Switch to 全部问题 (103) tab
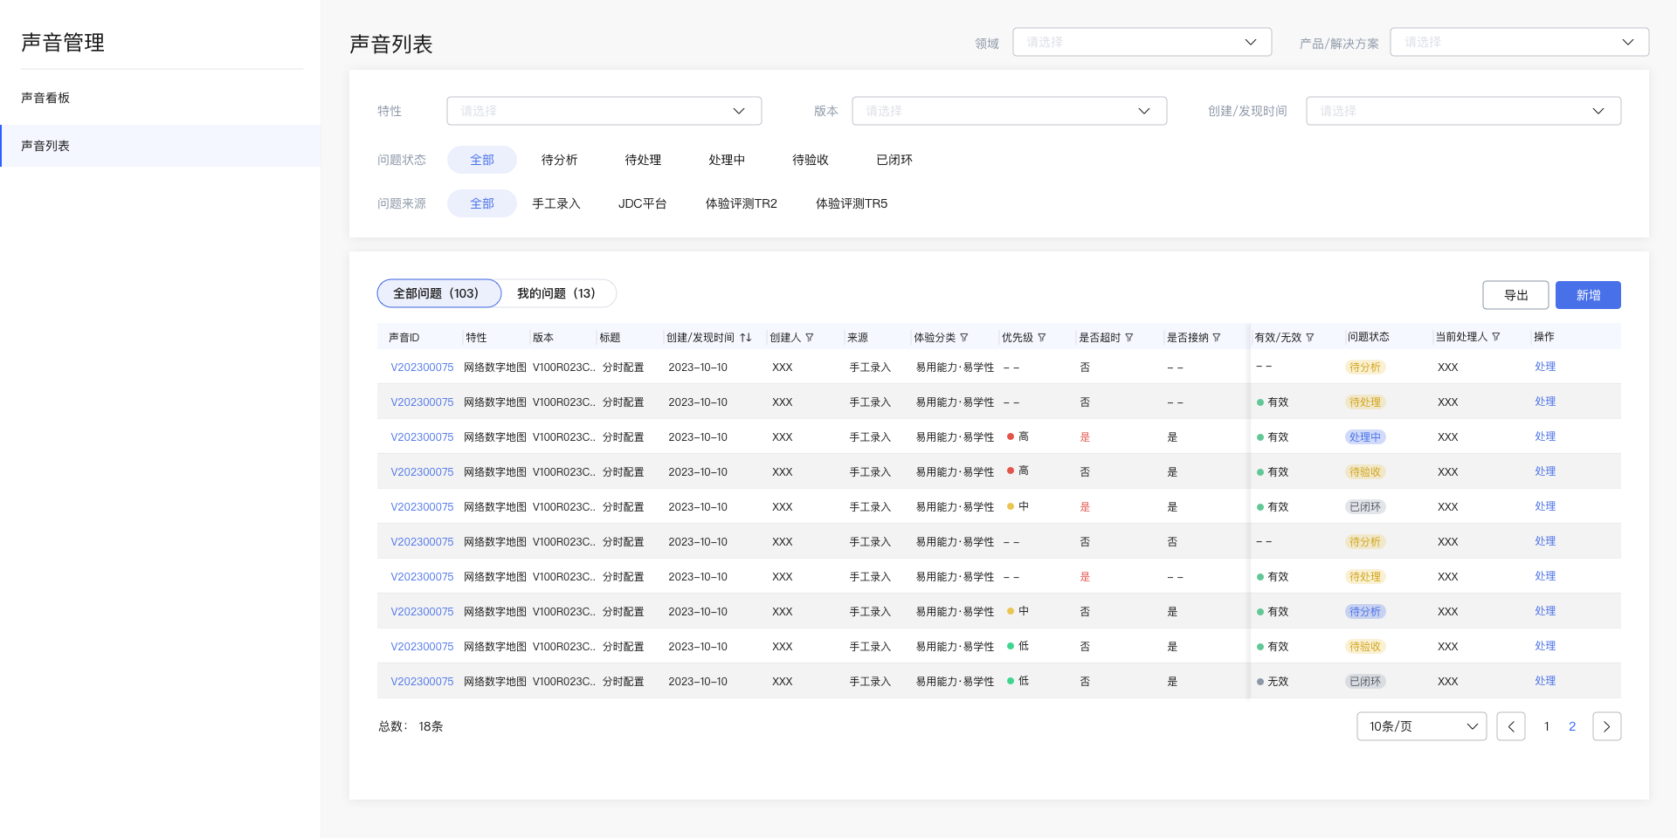1677x838 pixels. coord(439,293)
